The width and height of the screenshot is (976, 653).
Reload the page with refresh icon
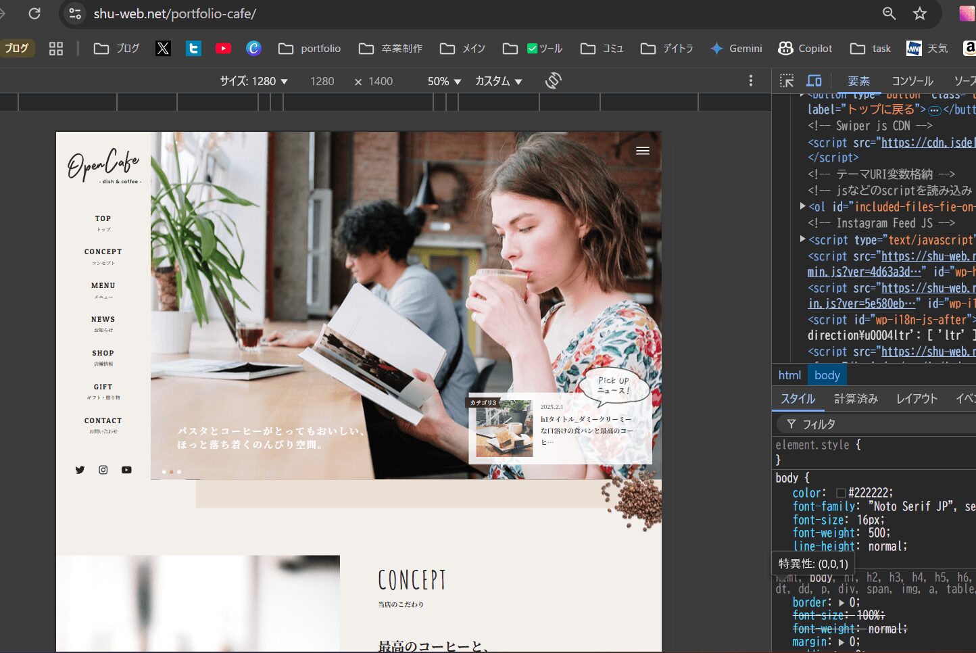pos(34,14)
